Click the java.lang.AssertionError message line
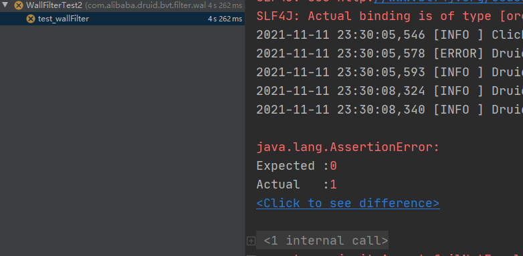The height and width of the screenshot is (256, 523). [x=348, y=147]
